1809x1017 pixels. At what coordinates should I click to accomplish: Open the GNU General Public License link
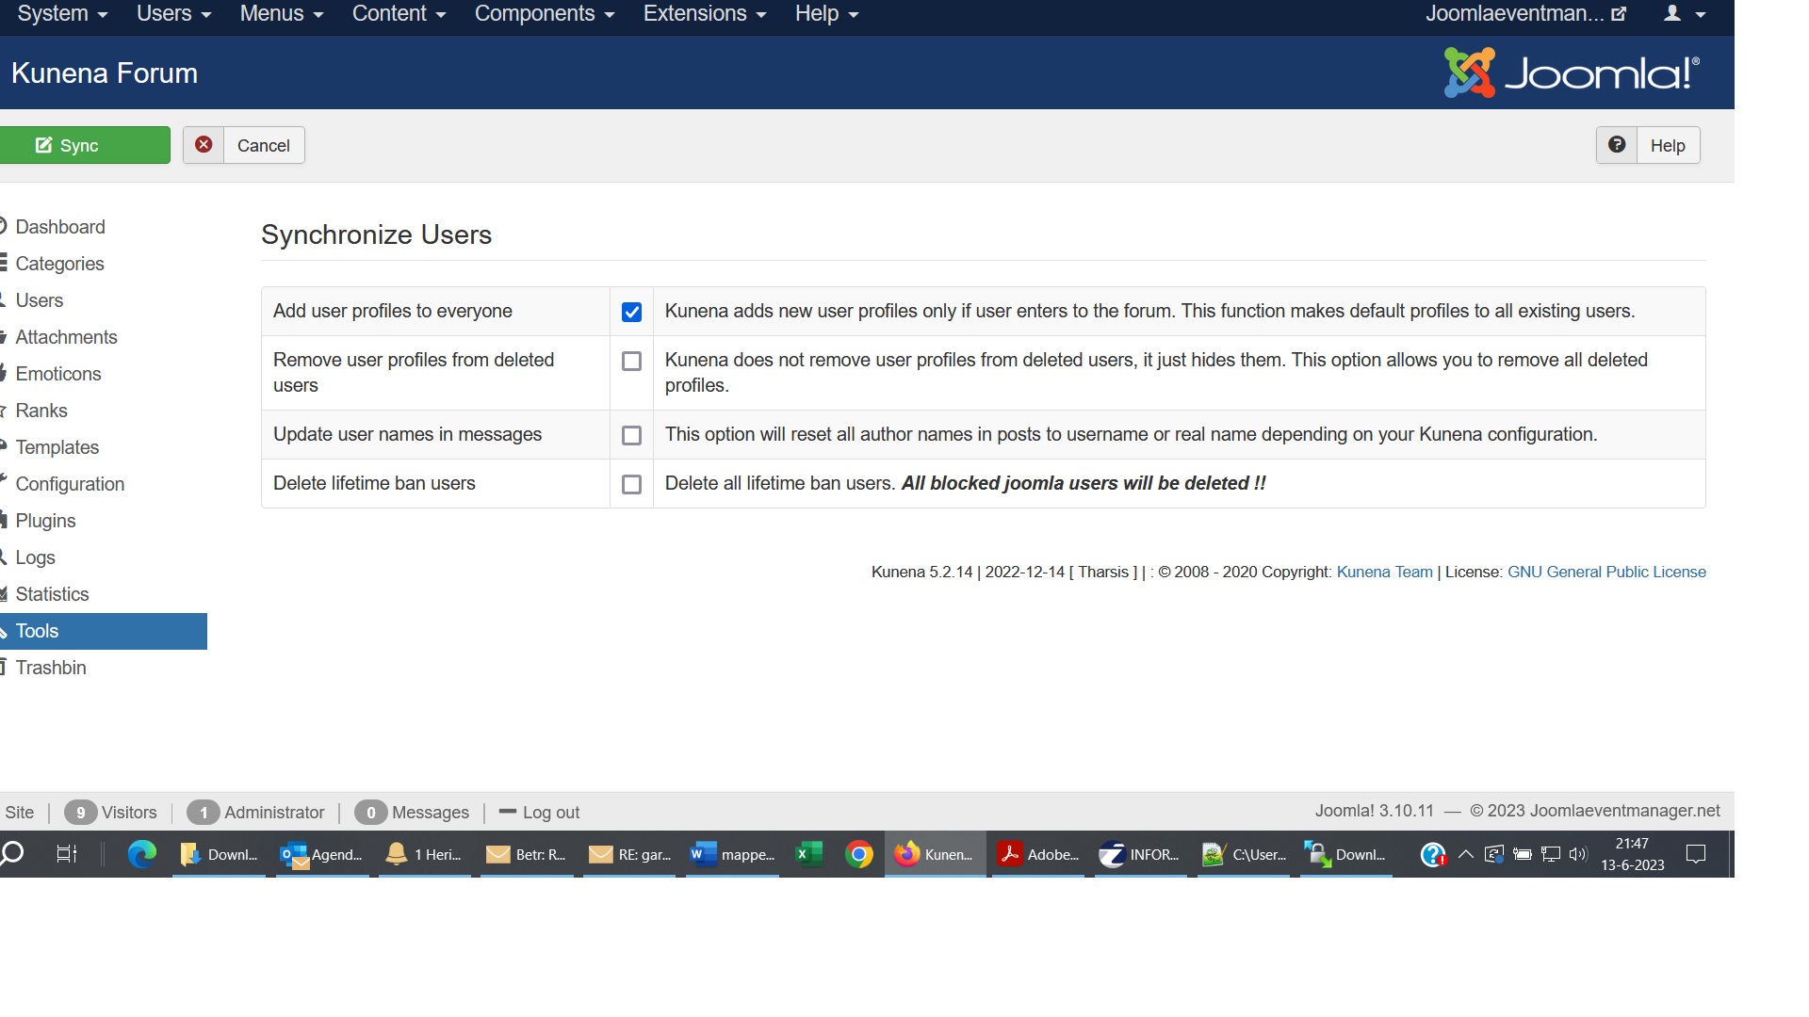[1606, 572]
